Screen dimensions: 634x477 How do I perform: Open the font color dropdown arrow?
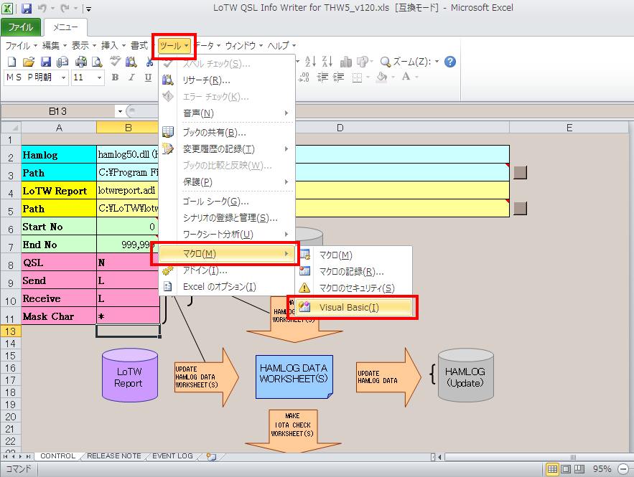click(416, 77)
